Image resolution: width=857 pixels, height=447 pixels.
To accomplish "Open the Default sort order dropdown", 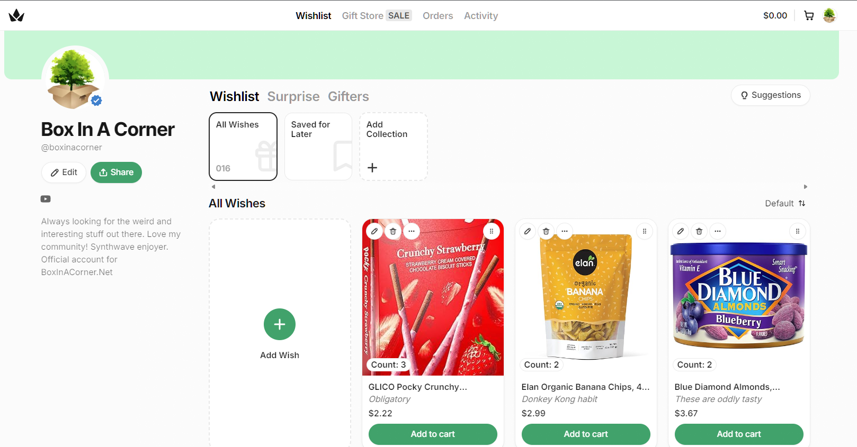I will coord(785,203).
